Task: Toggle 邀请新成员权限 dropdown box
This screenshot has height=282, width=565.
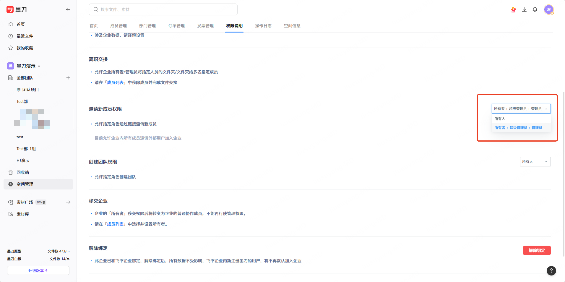Action: [x=521, y=109]
